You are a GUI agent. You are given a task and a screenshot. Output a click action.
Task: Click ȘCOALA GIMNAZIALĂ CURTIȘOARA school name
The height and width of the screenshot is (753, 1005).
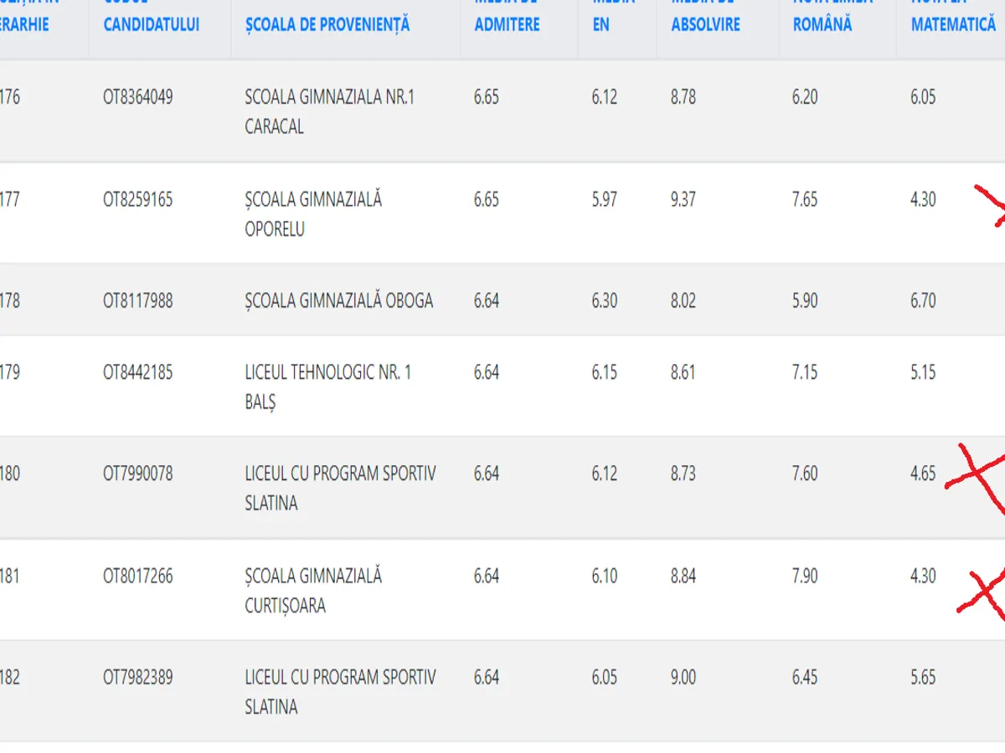(x=313, y=591)
